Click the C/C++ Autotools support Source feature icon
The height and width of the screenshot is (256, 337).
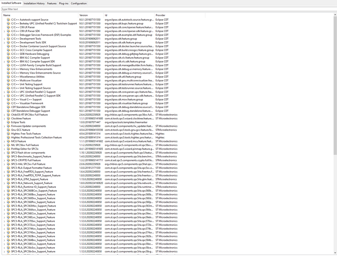[x=8, y=20]
